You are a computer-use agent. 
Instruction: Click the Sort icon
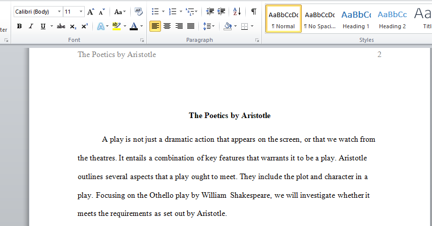point(237,12)
